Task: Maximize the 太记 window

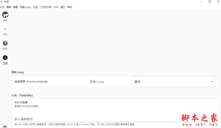Action: [x=210, y=2]
